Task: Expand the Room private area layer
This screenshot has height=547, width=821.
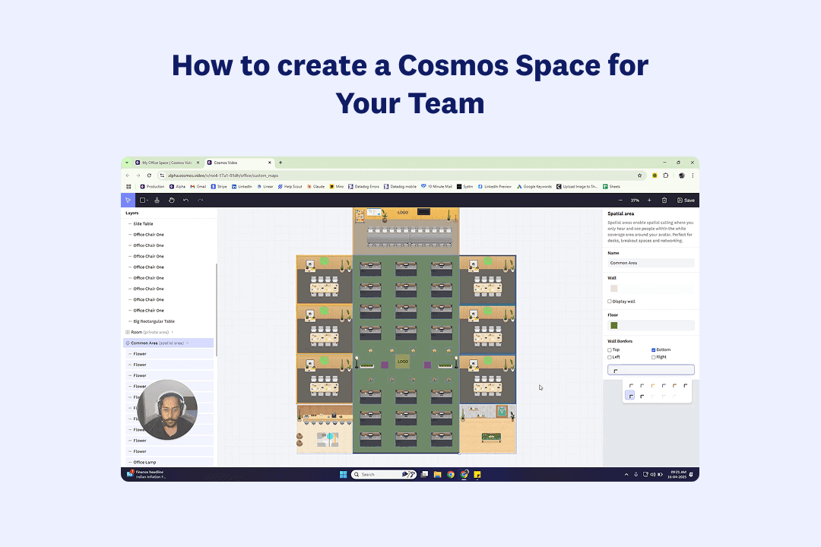Action: point(173,331)
